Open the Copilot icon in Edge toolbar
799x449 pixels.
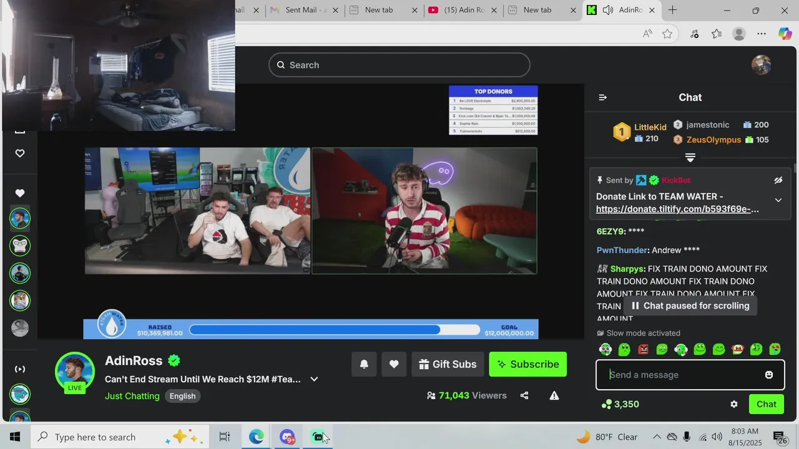pyautogui.click(x=785, y=34)
